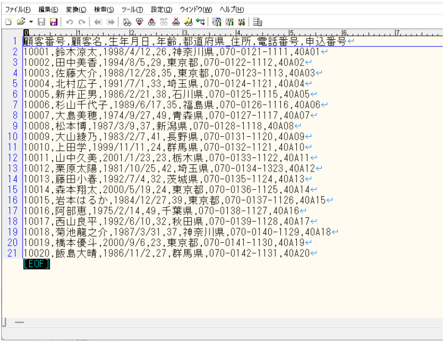Expand the recent files dropdown arrow

31,22
